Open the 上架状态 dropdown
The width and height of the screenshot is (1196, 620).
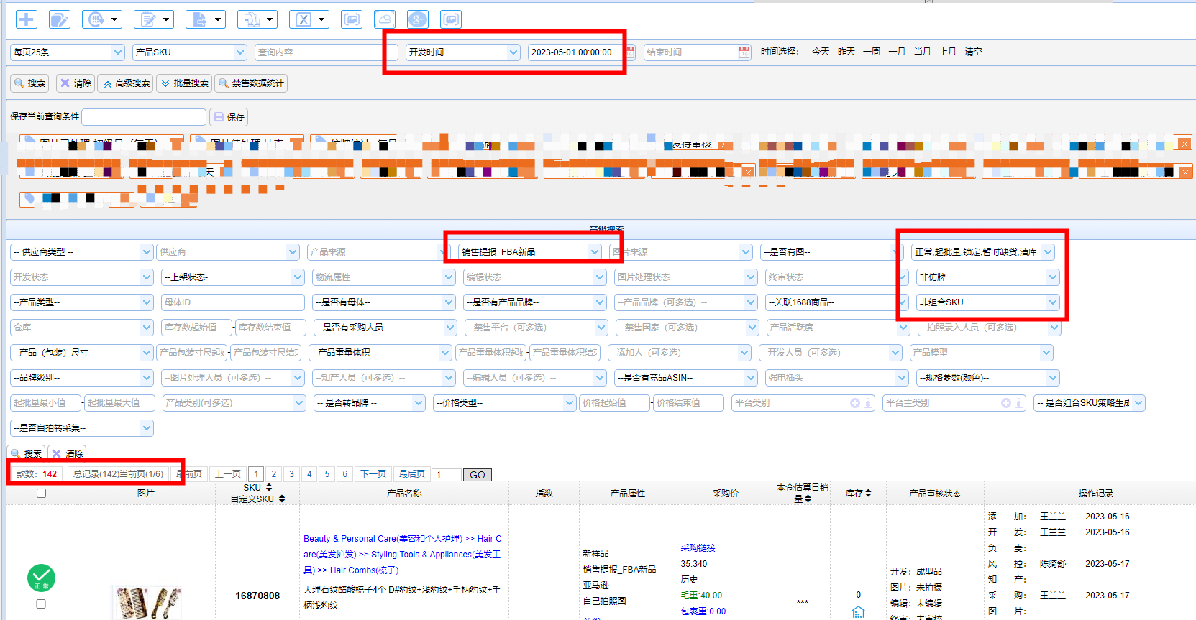(x=233, y=277)
